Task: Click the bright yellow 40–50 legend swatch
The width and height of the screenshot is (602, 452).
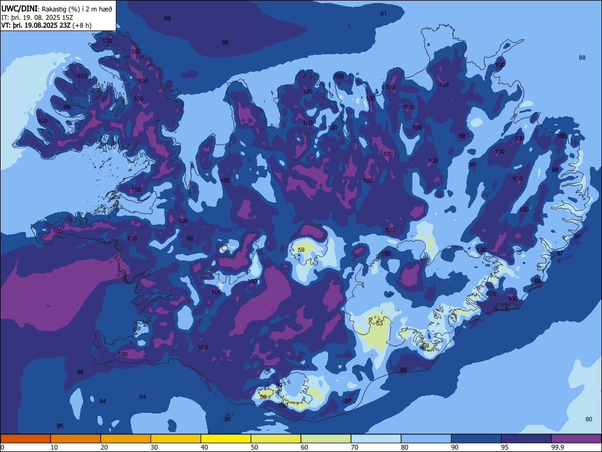Action: 226,439
